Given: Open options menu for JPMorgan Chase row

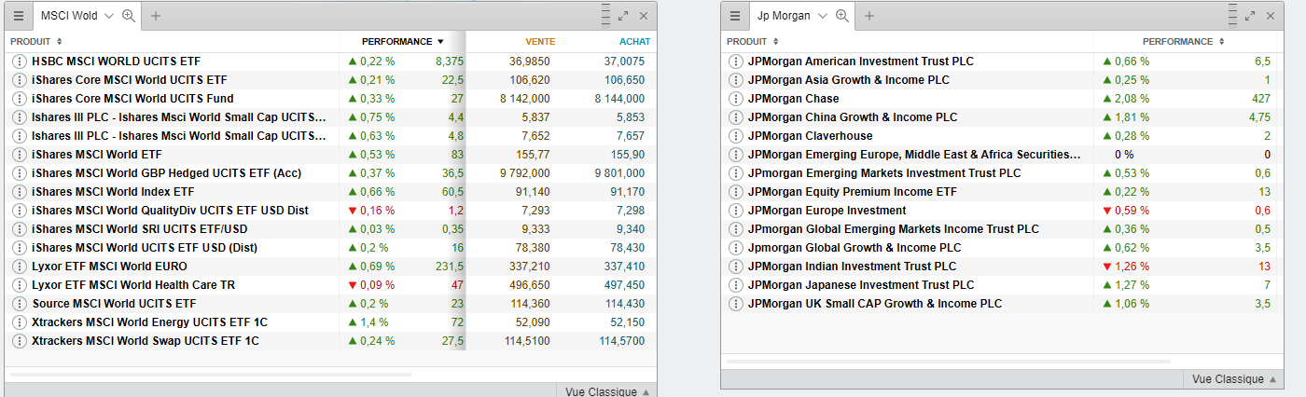Looking at the screenshot, I should point(736,99).
